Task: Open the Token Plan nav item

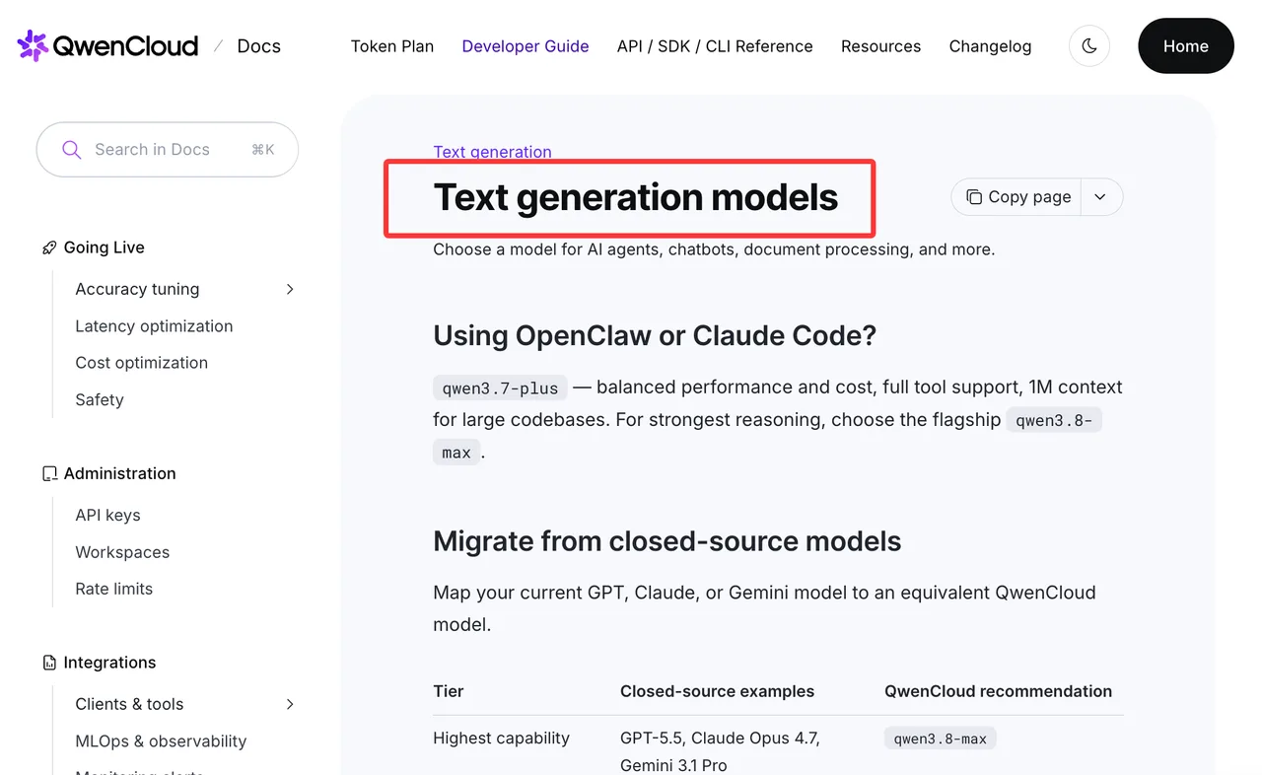Action: pos(392,46)
